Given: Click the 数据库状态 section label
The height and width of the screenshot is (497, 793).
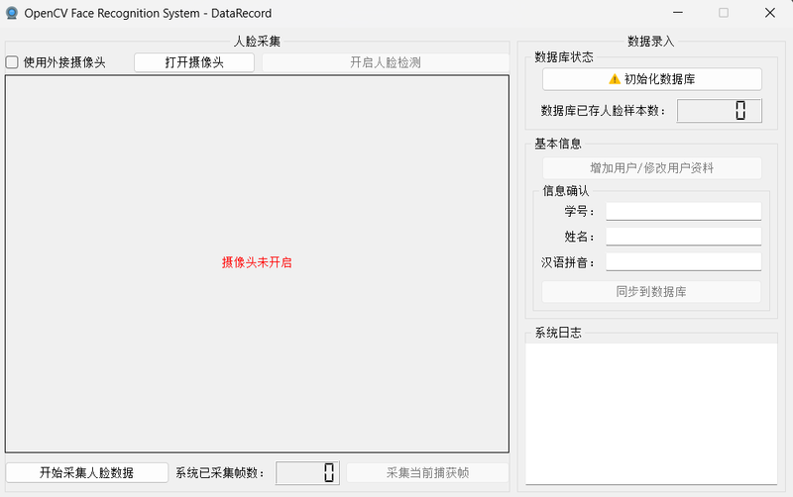Looking at the screenshot, I should pos(564,57).
